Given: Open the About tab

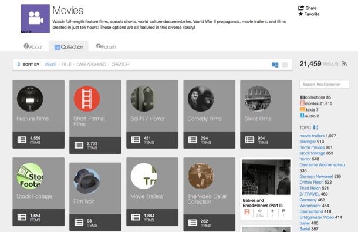Looking at the screenshot, I should (33, 46).
